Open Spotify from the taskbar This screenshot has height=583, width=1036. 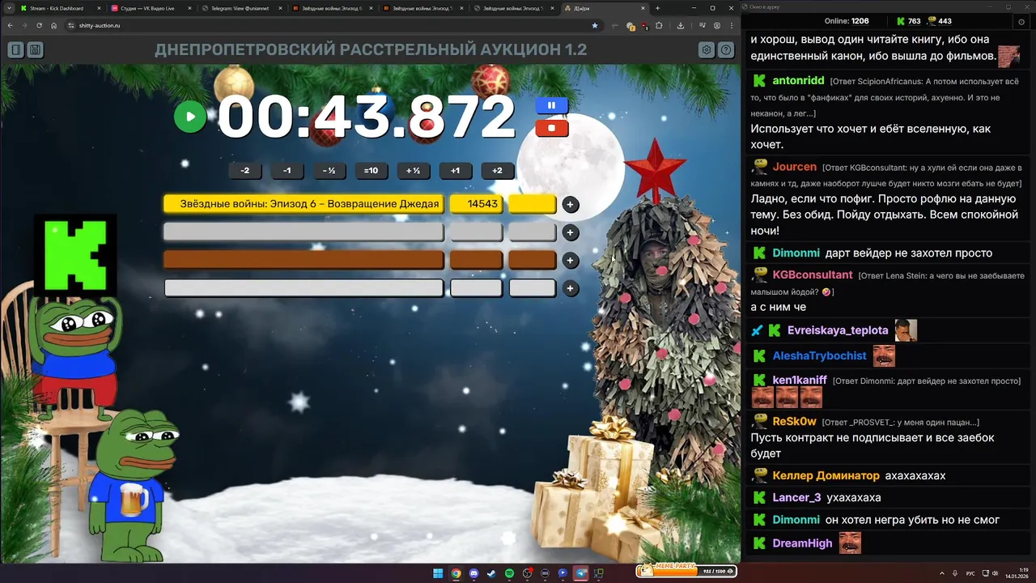tap(509, 573)
